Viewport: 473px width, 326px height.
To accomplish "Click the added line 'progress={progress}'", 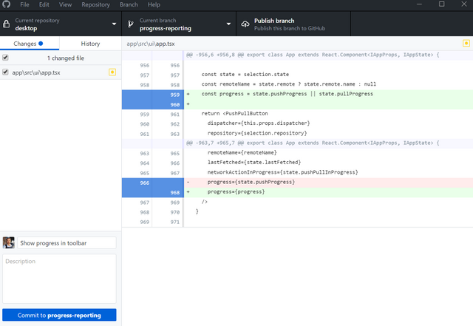I will tap(236, 191).
